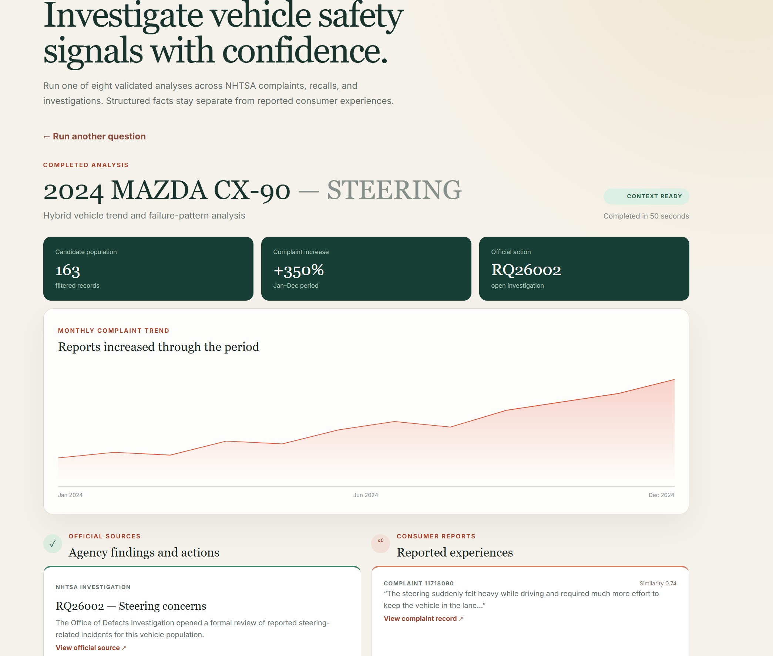Click the Jan–Dec period caption
Viewport: 773px width, 656px height.
coord(296,285)
